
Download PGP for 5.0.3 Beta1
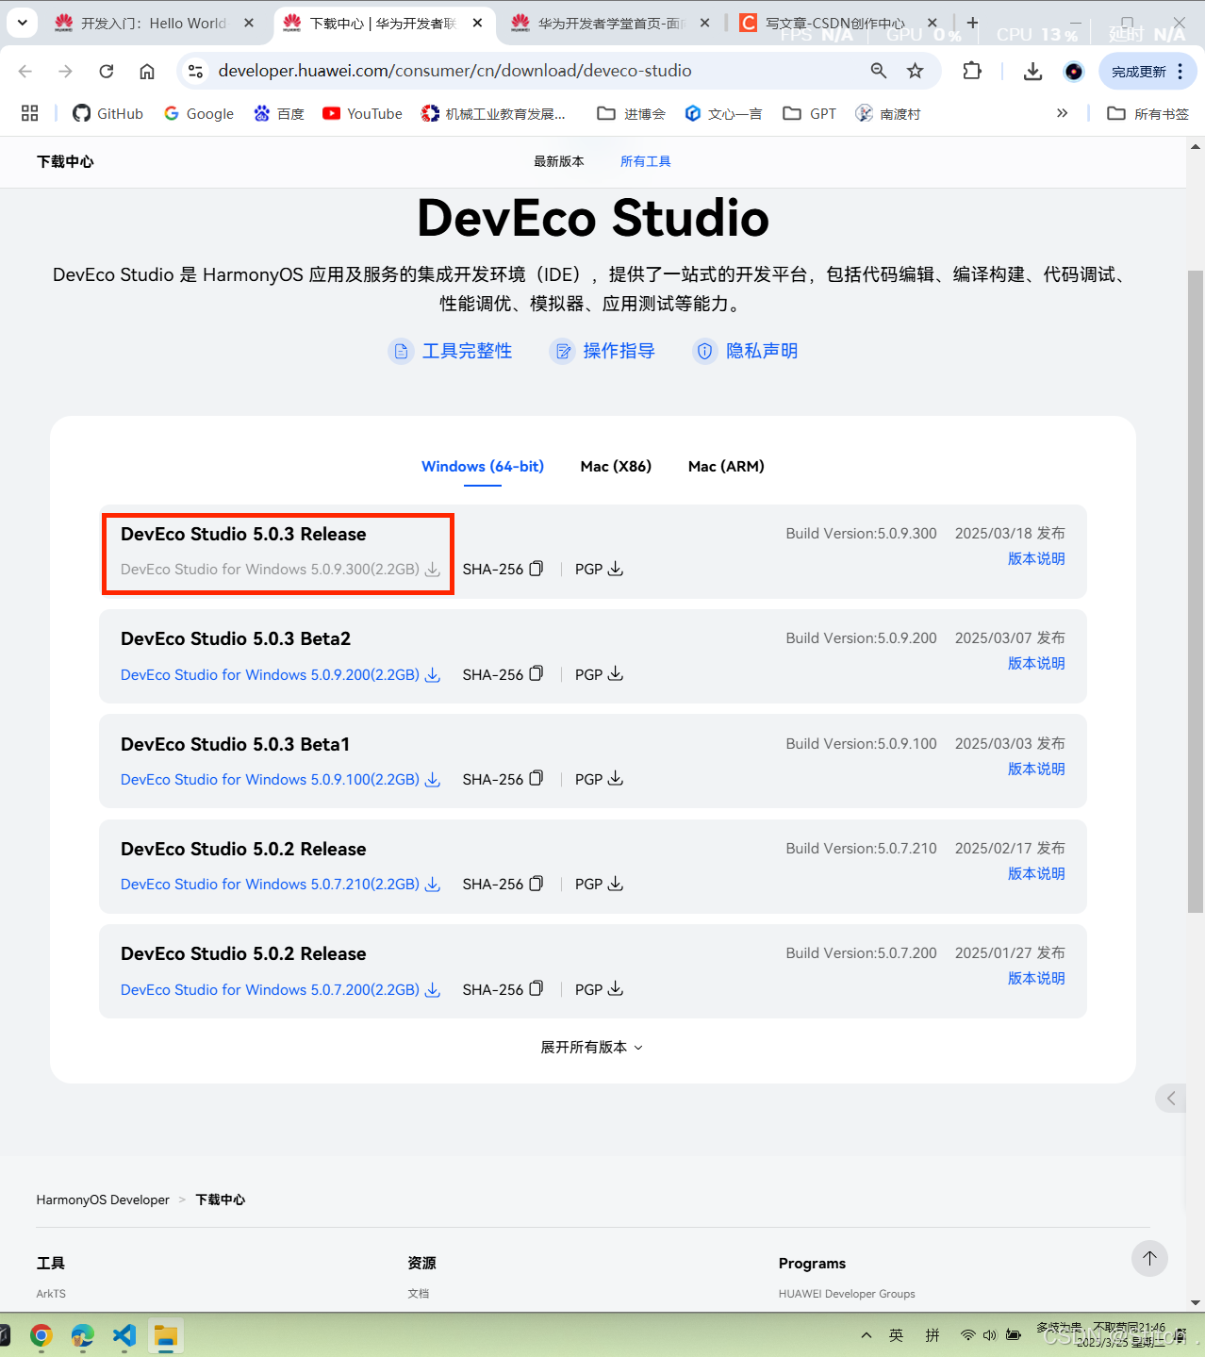[615, 778]
